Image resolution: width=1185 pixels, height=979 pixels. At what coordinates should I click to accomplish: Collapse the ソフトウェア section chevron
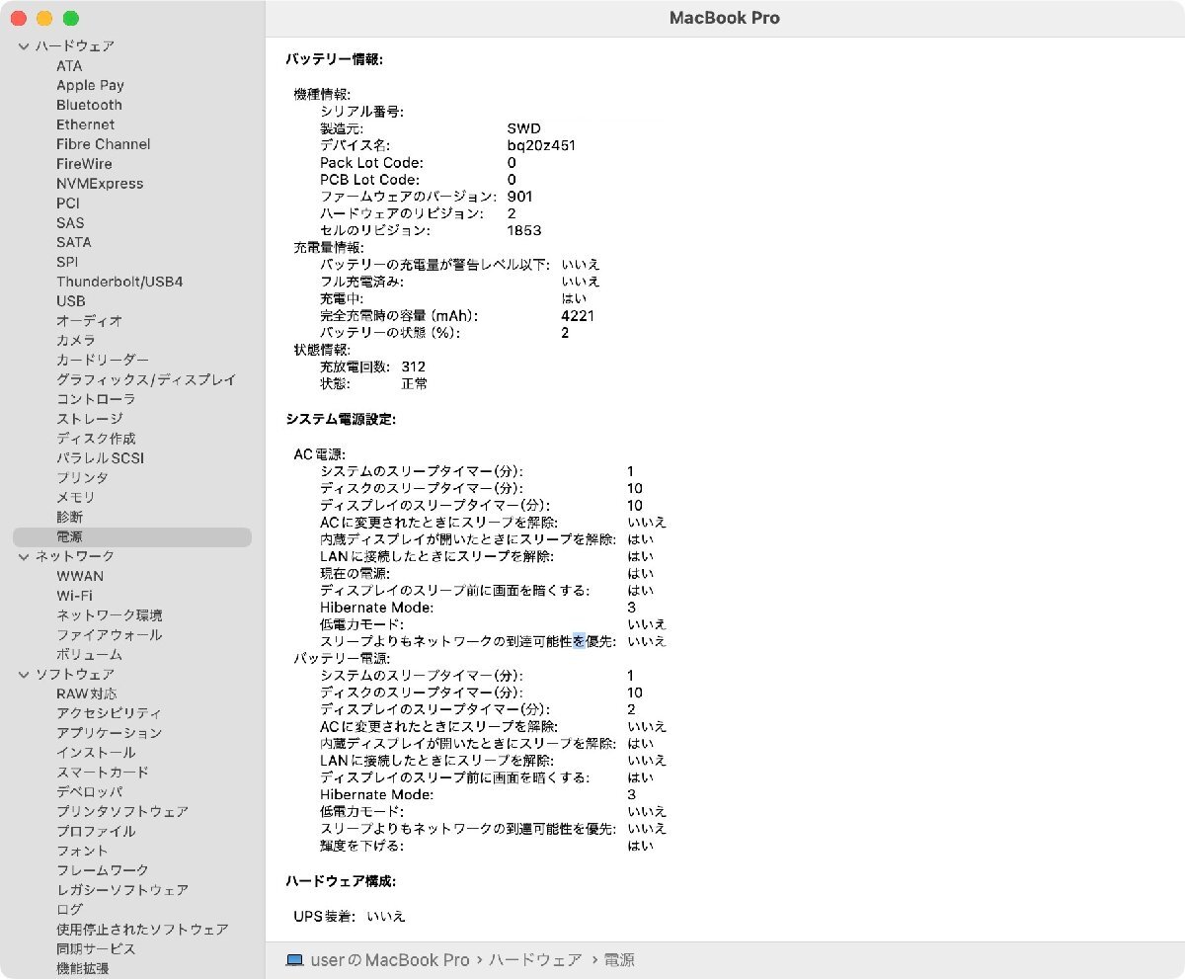pos(24,674)
